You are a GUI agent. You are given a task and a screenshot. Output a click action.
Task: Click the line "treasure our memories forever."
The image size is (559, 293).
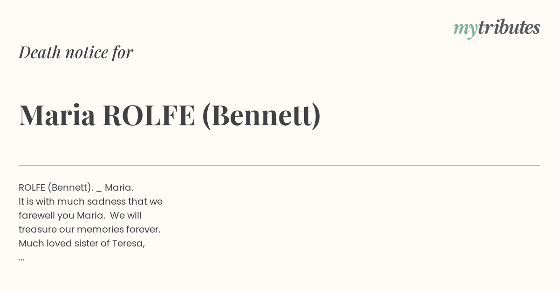click(89, 229)
